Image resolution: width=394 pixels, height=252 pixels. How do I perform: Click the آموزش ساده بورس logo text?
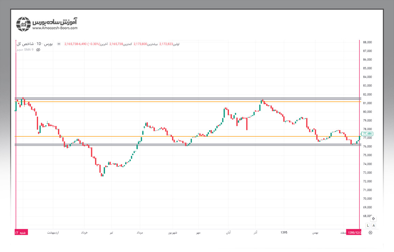click(55, 21)
